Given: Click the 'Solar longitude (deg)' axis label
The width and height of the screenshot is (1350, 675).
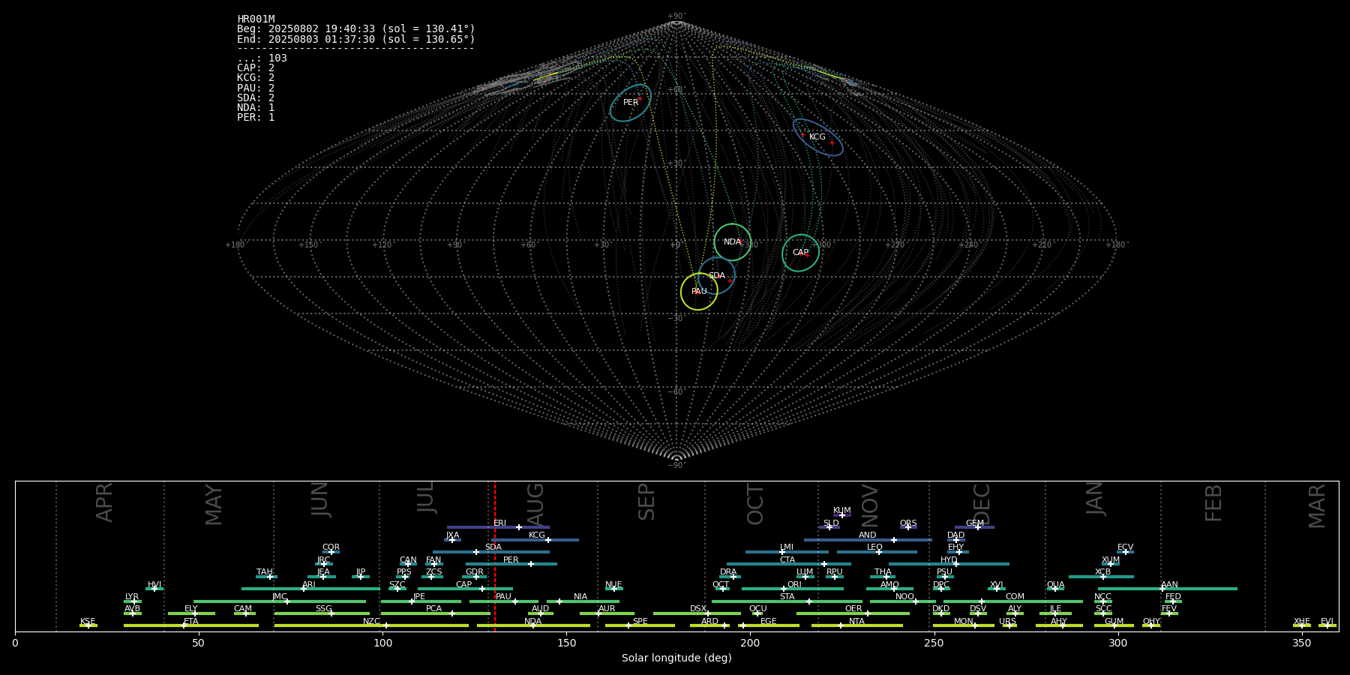Looking at the screenshot, I should (x=676, y=658).
